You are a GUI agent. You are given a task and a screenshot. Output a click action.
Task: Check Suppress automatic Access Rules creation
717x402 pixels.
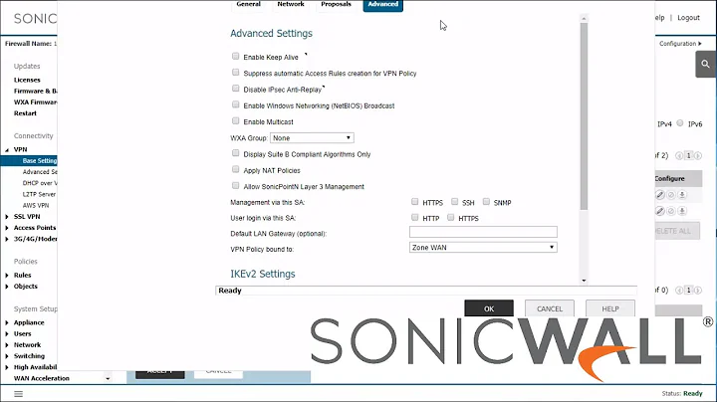tap(235, 73)
